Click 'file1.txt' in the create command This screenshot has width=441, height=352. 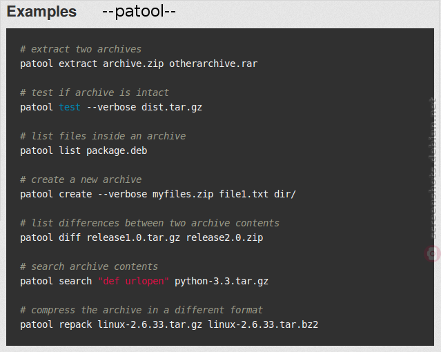point(244,194)
